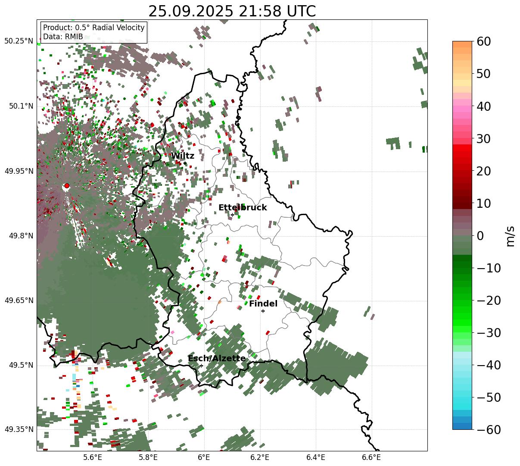520x466 pixels.
Task: Click the title 25.09.2025 21:58 UTC
Action: (232, 11)
